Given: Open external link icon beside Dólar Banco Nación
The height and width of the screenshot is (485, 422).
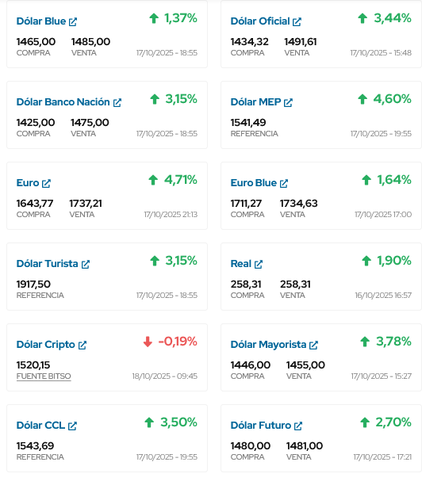Looking at the screenshot, I should [117, 102].
